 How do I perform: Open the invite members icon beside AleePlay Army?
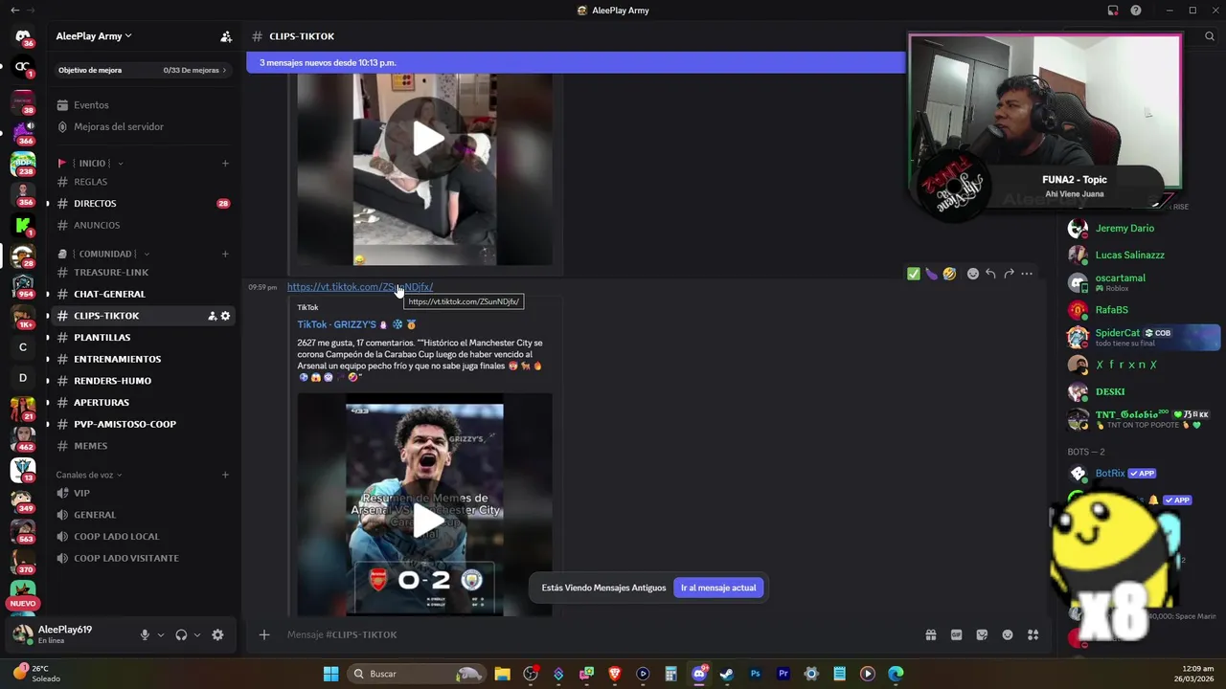click(226, 36)
